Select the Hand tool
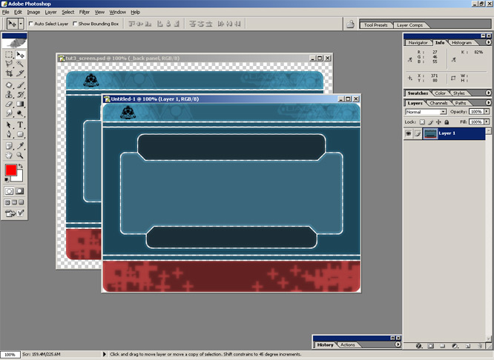This screenshot has width=494, height=360. coord(9,155)
